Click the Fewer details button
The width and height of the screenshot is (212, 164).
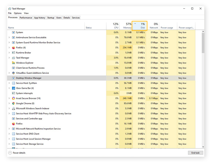(x=17, y=153)
